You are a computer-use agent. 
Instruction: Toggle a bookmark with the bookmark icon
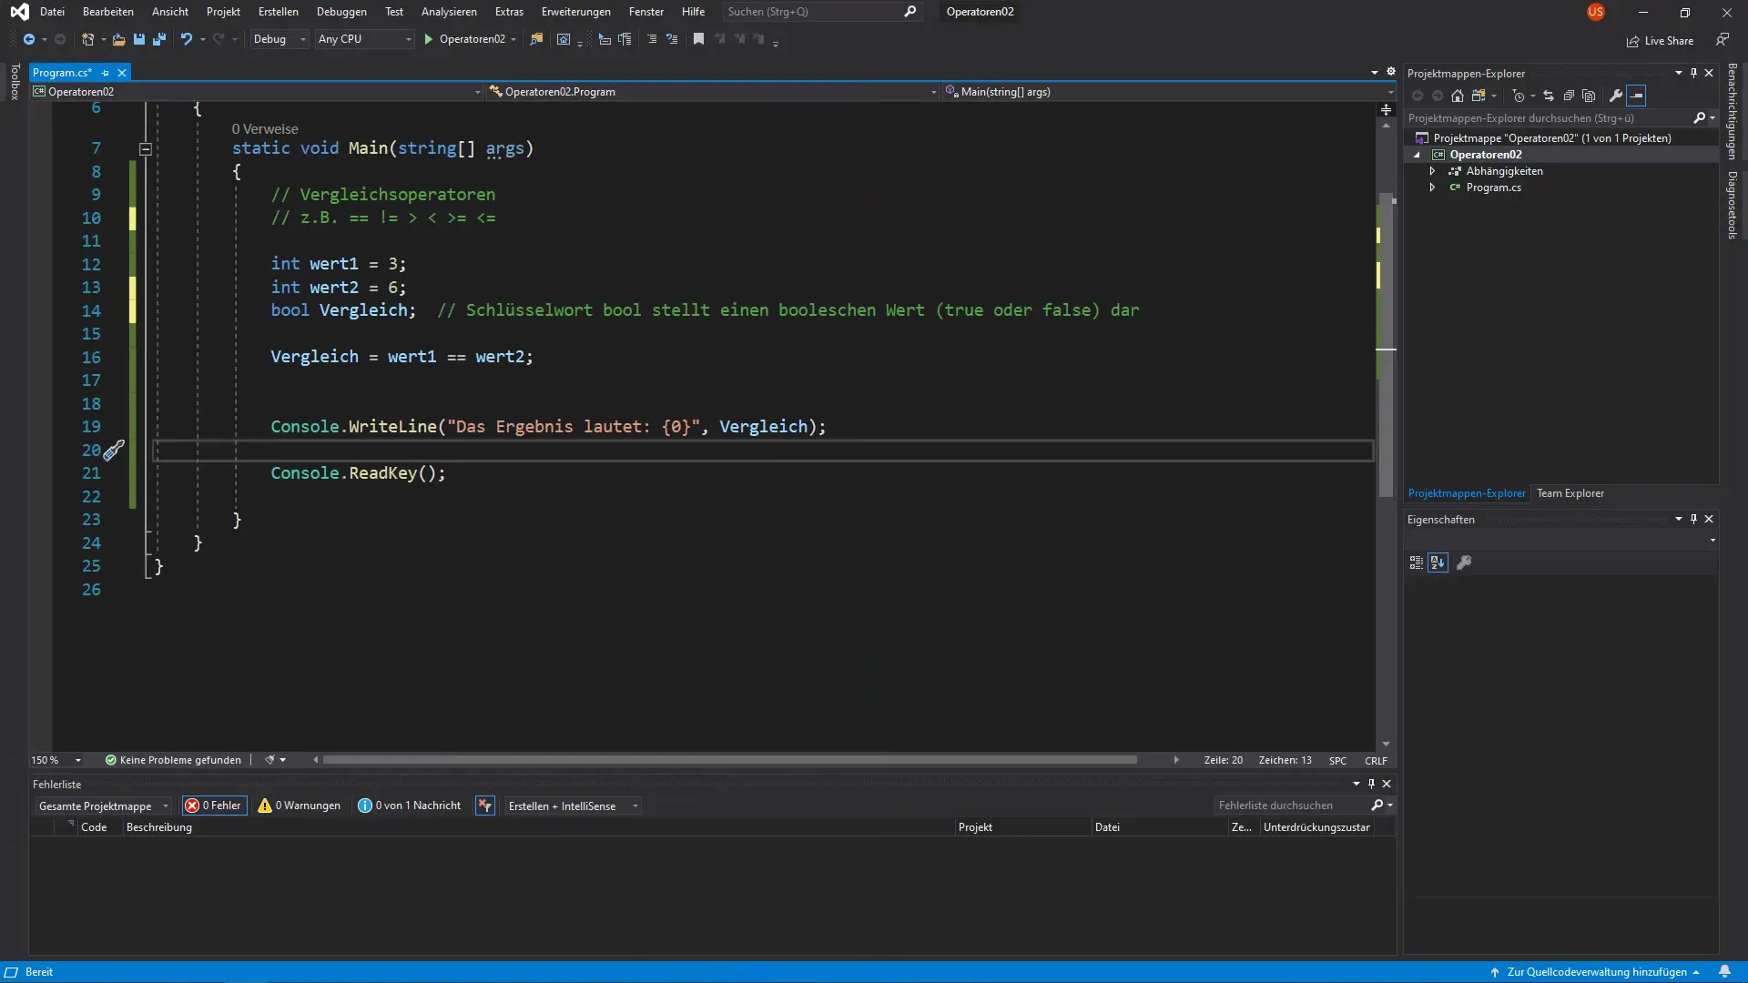click(x=699, y=39)
